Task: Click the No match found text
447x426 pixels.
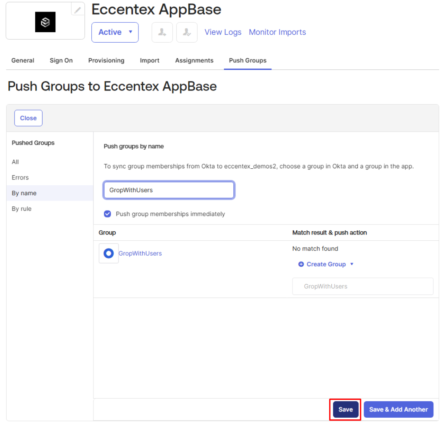Action: coord(315,249)
